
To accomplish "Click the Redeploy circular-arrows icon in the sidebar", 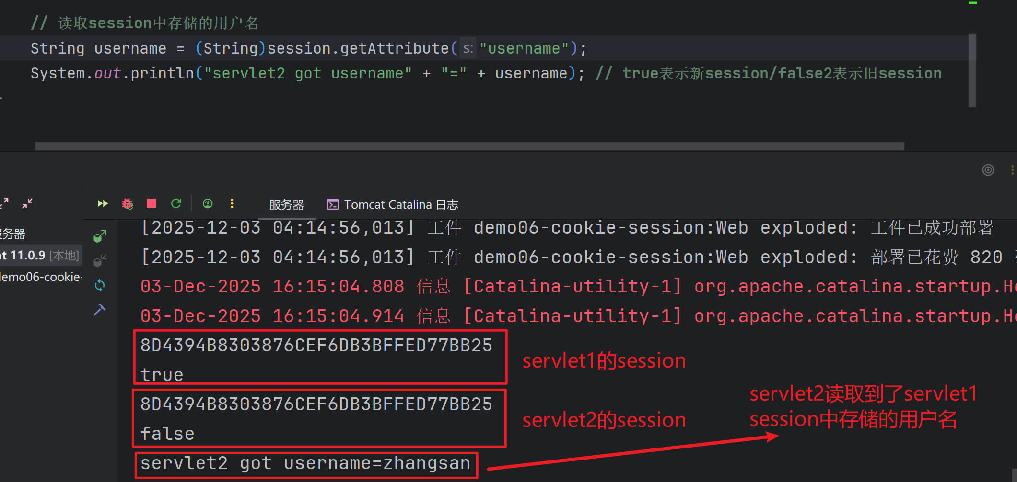I will click(x=100, y=285).
